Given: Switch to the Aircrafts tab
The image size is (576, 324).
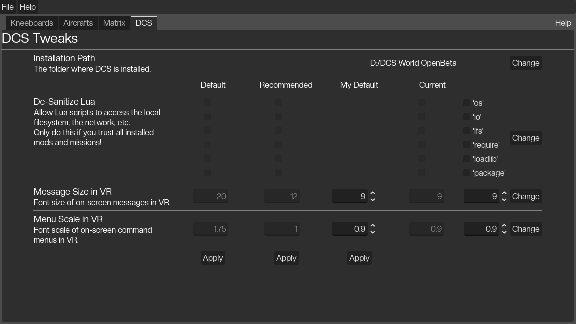Looking at the screenshot, I should (78, 23).
